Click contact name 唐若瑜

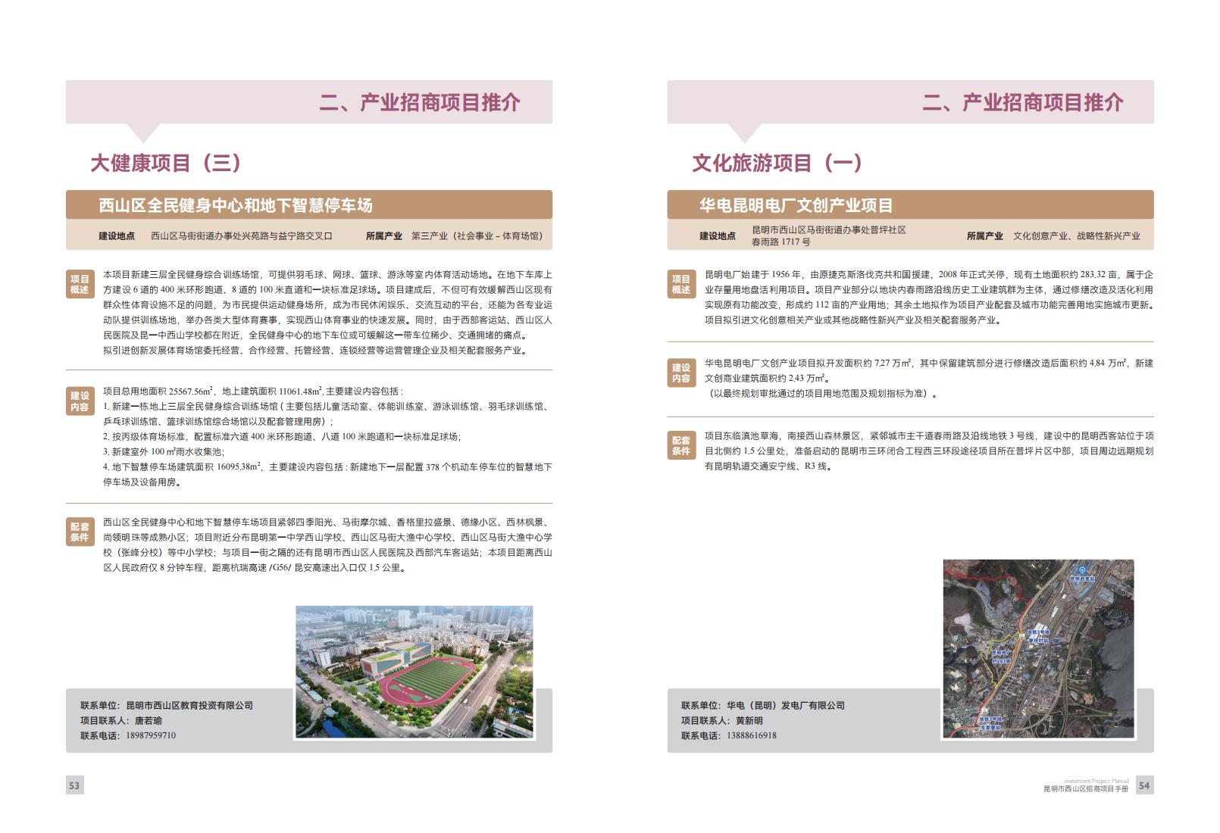coord(149,720)
